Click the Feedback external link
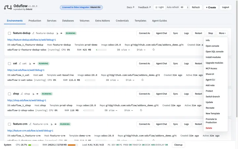 pyautogui.click(x=144, y=7)
